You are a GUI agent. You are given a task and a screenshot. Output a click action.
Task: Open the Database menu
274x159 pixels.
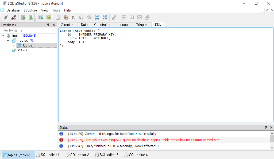pos(13,10)
